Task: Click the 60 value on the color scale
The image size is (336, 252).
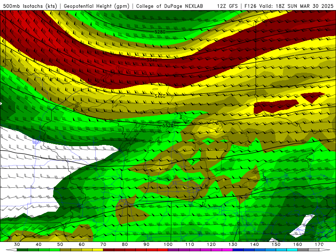Action: [x=81, y=244]
